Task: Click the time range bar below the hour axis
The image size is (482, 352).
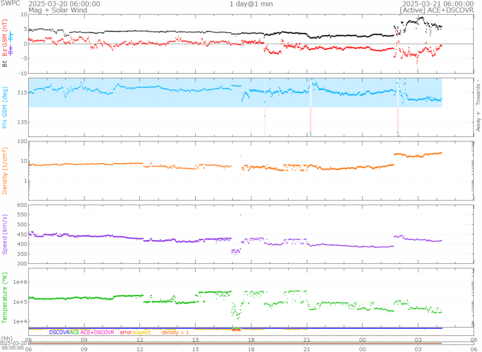Action: click(x=235, y=343)
